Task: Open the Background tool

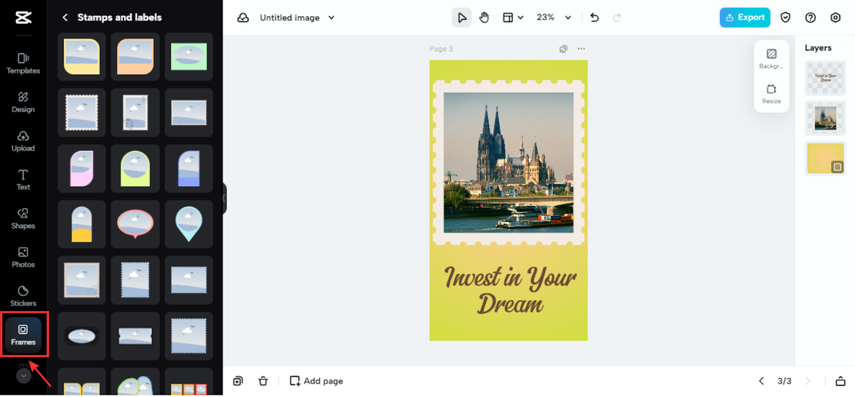Action: 772,59
